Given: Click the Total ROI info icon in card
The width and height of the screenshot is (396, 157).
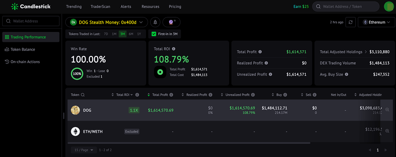Looking at the screenshot, I should point(174,49).
